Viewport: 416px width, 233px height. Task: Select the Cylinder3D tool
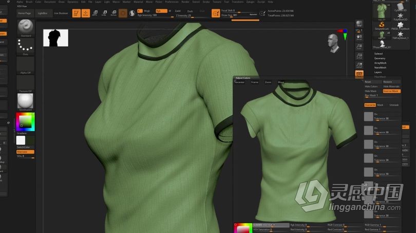point(401,7)
